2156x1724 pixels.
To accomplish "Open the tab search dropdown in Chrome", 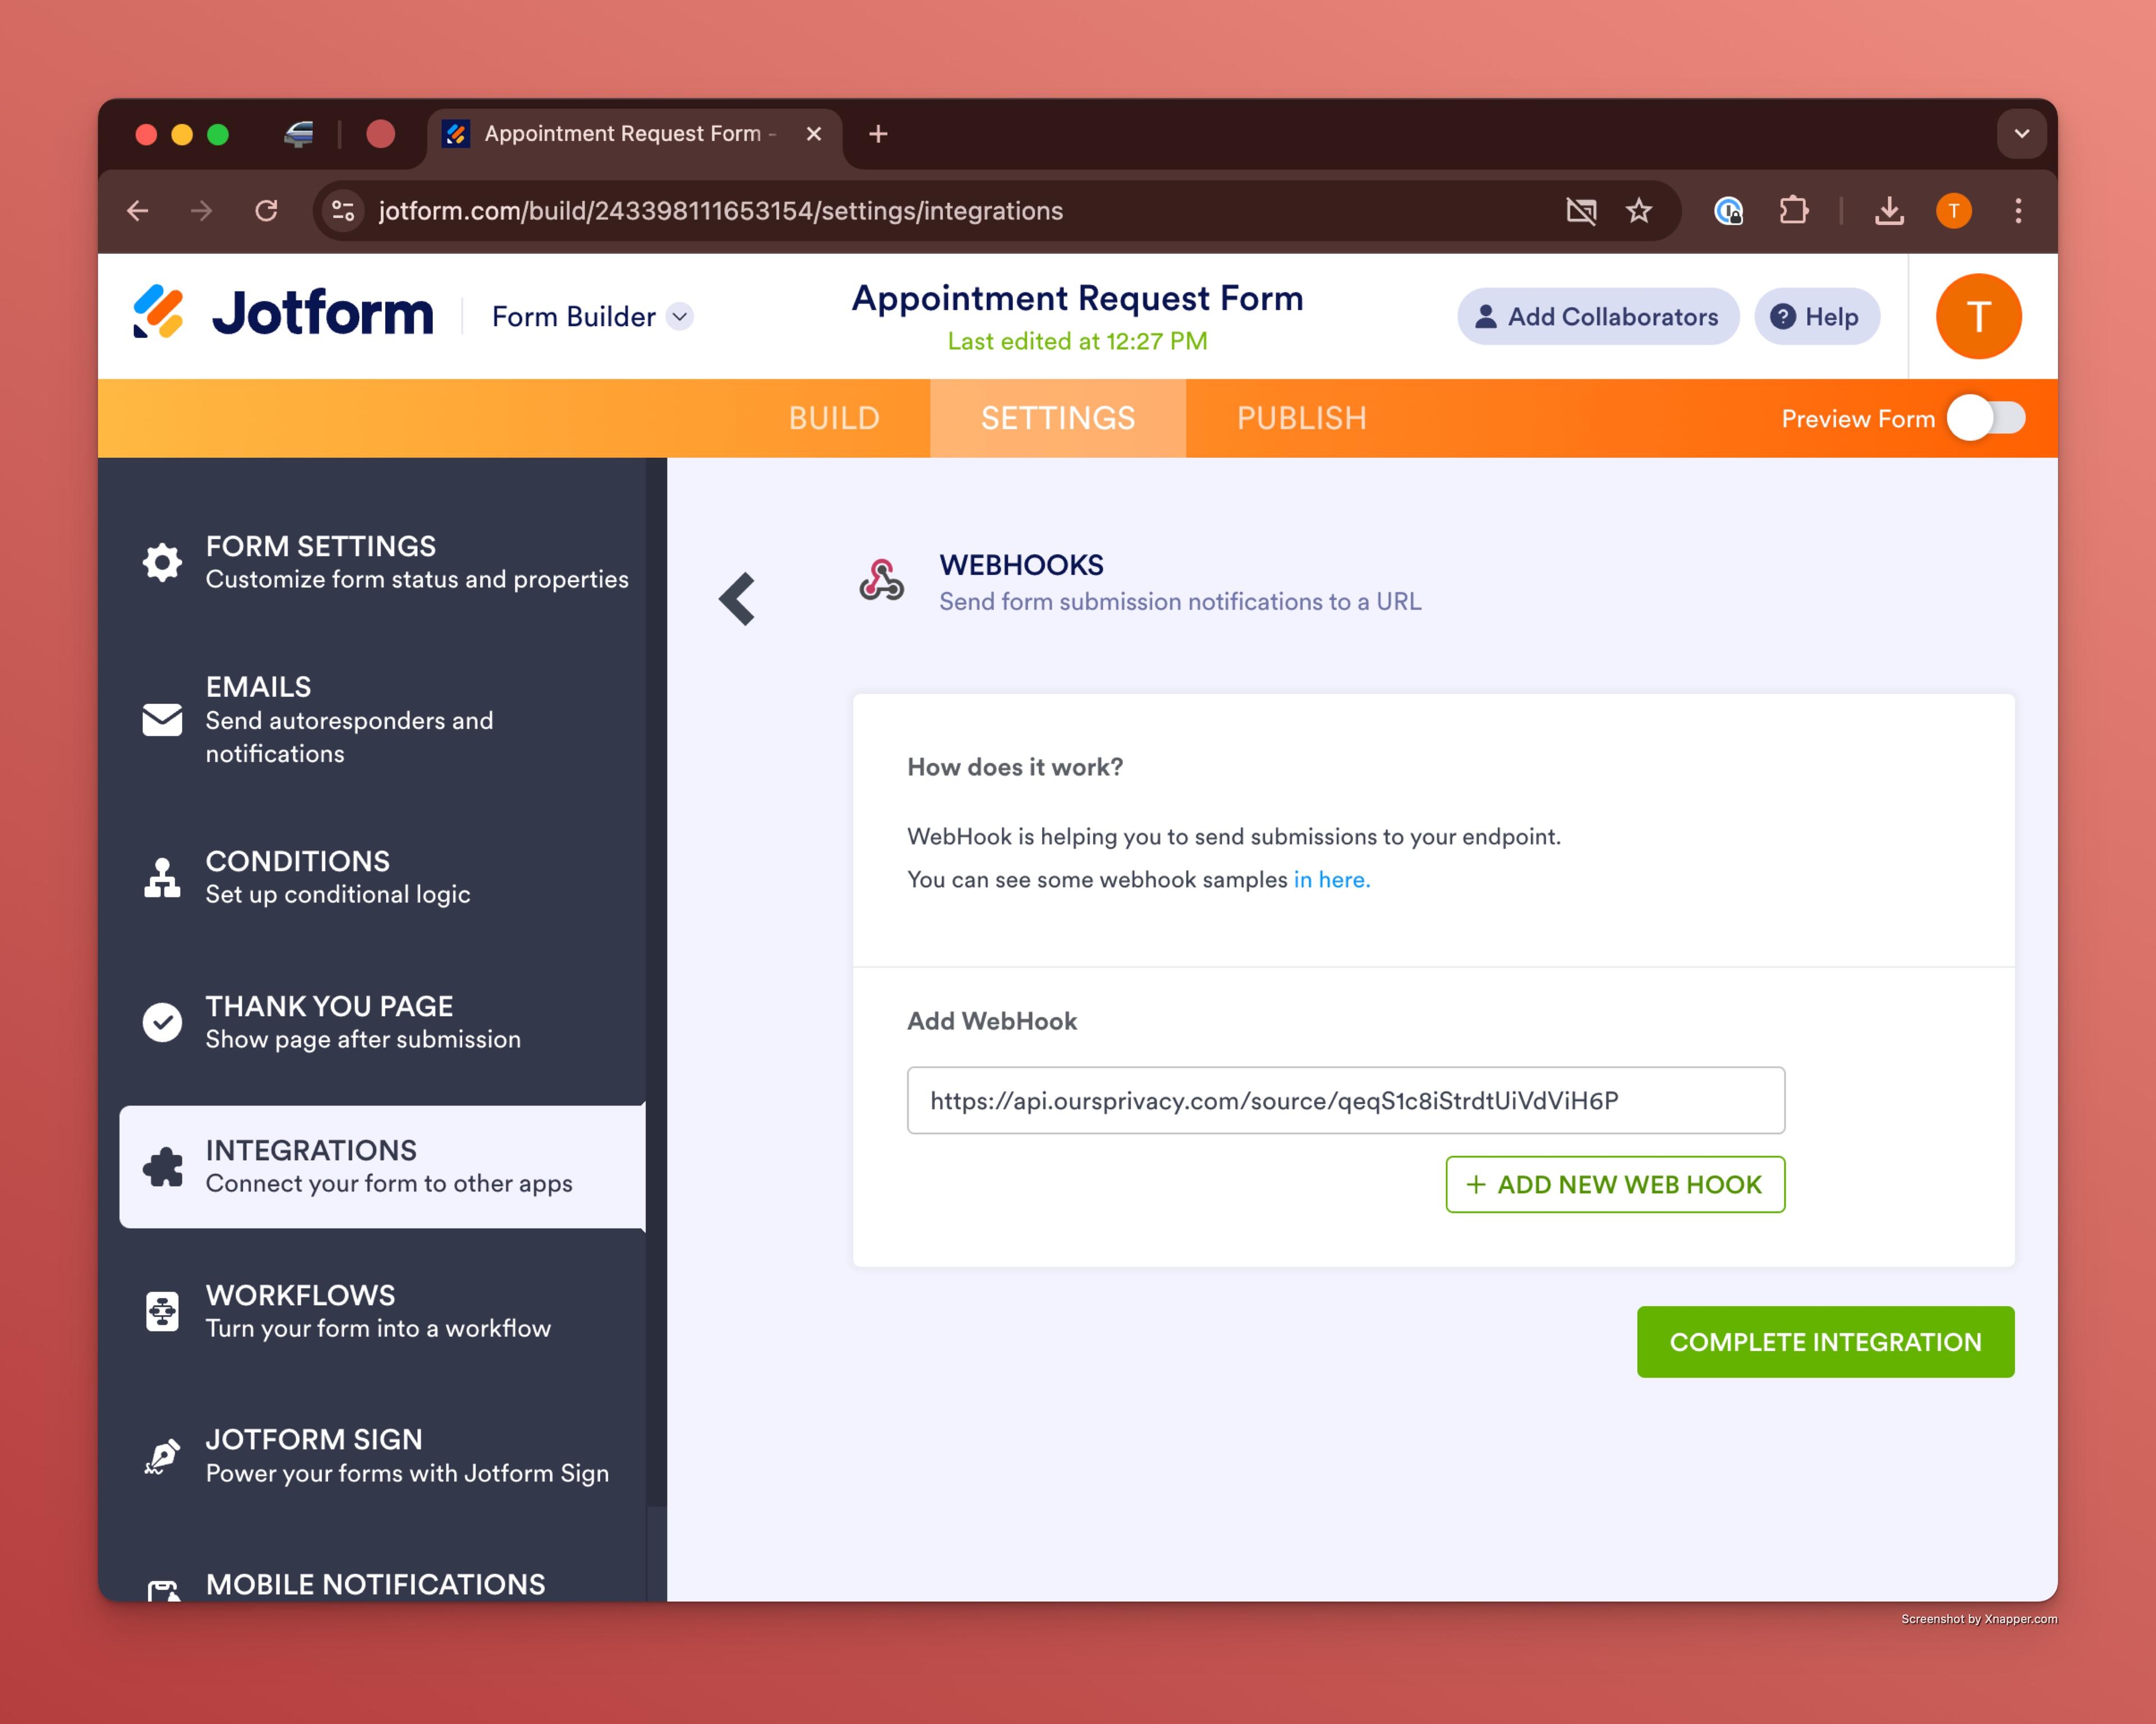I will [x=2021, y=134].
